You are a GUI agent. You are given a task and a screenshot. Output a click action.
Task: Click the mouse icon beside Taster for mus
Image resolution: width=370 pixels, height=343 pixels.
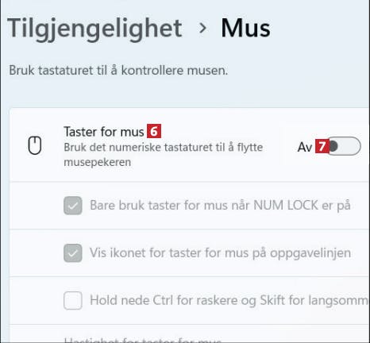tap(35, 145)
